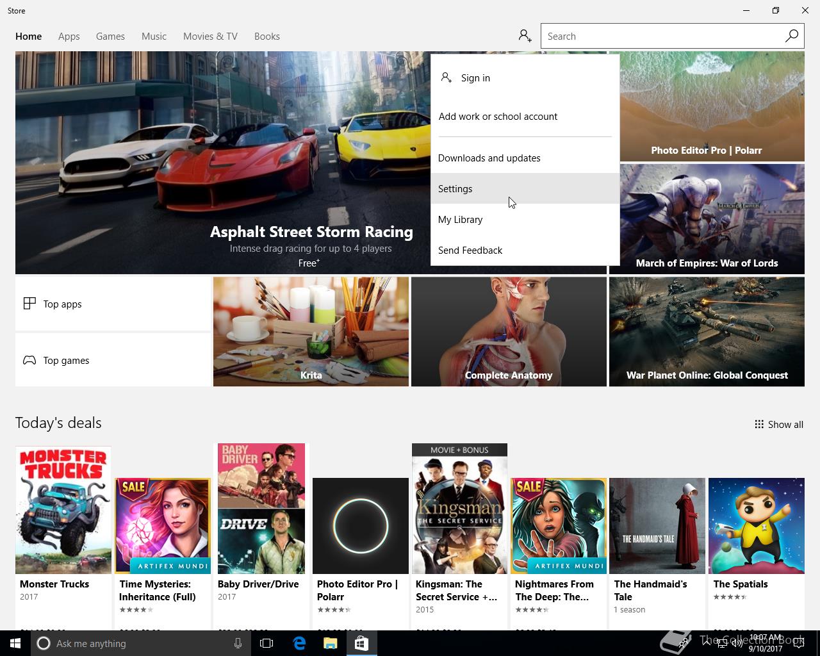The image size is (820, 656).
Task: Click the taskbar date 9/10/2017
Action: 766,648
